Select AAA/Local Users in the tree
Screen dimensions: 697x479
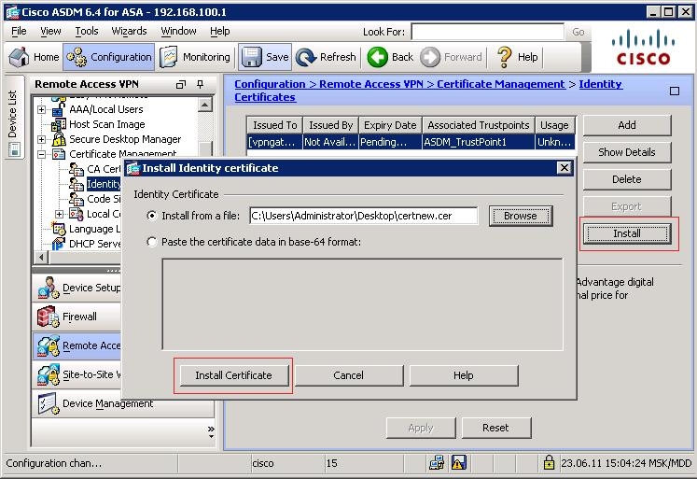point(105,109)
